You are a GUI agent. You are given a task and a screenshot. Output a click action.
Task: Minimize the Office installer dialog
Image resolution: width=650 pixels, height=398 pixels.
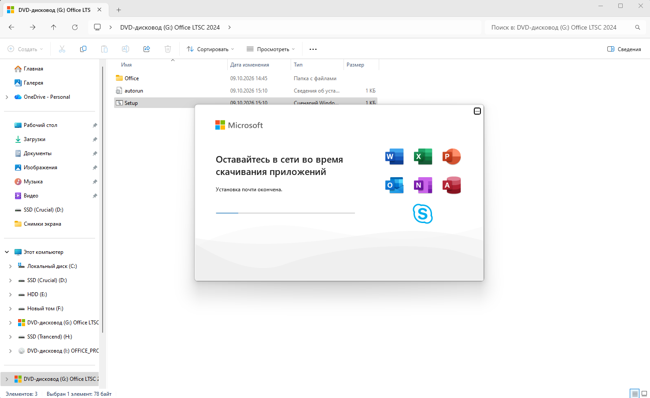477,111
